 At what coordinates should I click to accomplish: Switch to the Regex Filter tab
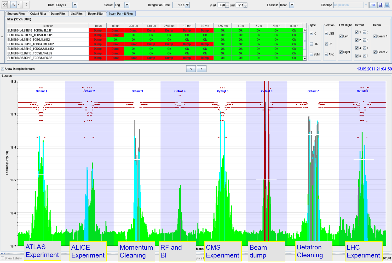point(96,14)
